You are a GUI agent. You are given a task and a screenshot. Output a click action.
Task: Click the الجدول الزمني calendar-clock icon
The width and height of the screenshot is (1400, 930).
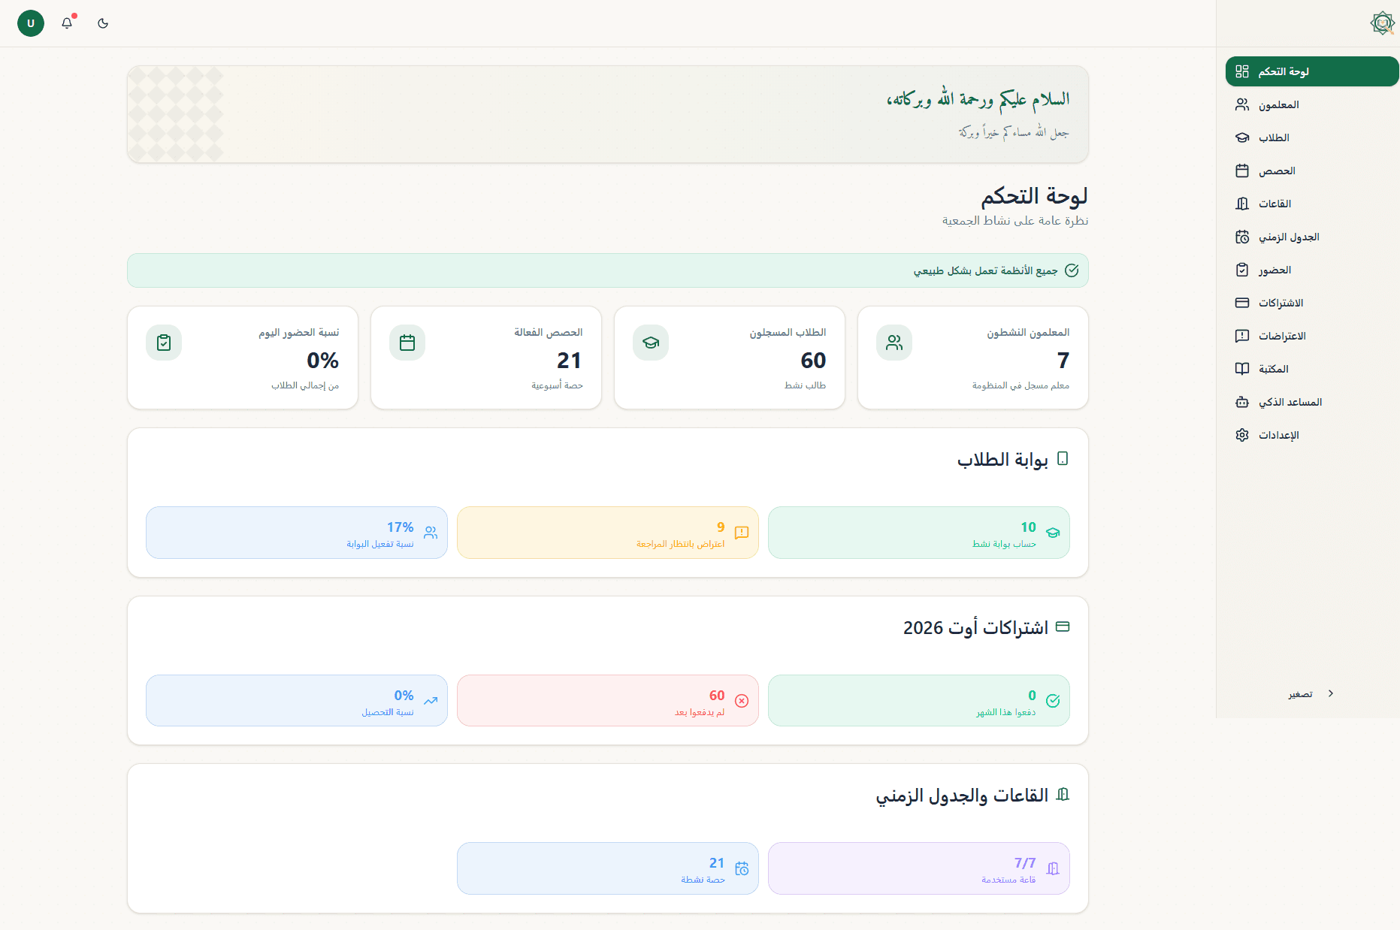pos(1242,237)
